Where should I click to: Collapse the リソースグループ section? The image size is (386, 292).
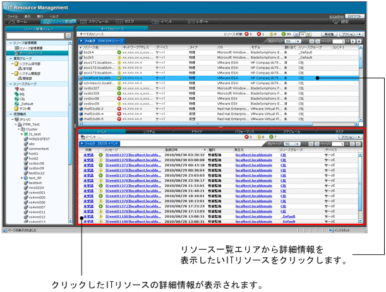click(x=11, y=84)
